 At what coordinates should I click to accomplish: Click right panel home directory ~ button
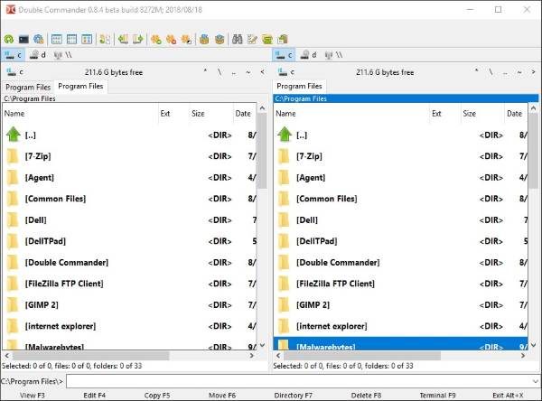click(x=519, y=72)
